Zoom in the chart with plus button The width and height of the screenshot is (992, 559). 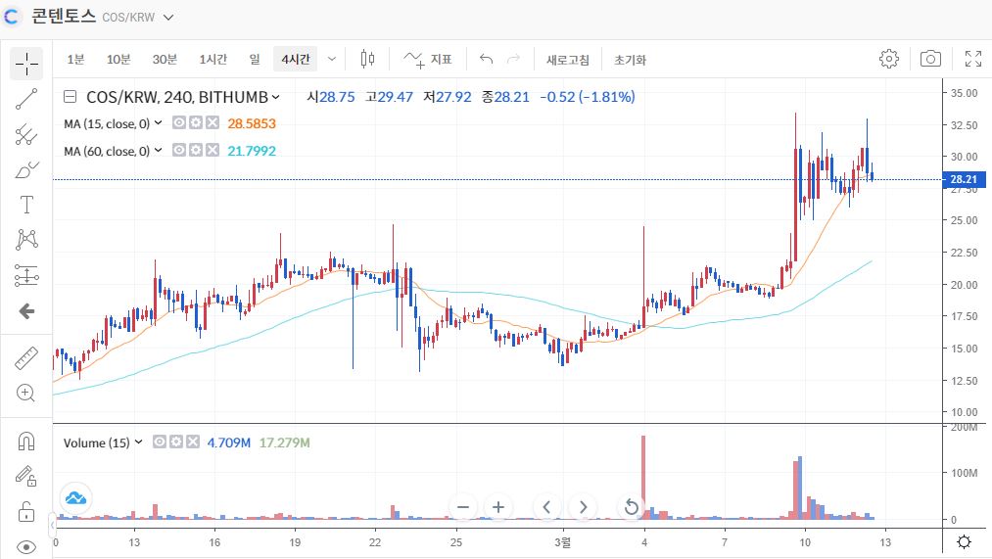[497, 507]
